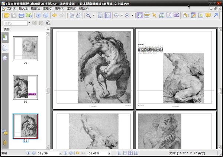Open the 文件(F) menu
223x157 pixels.
pos(12,8)
